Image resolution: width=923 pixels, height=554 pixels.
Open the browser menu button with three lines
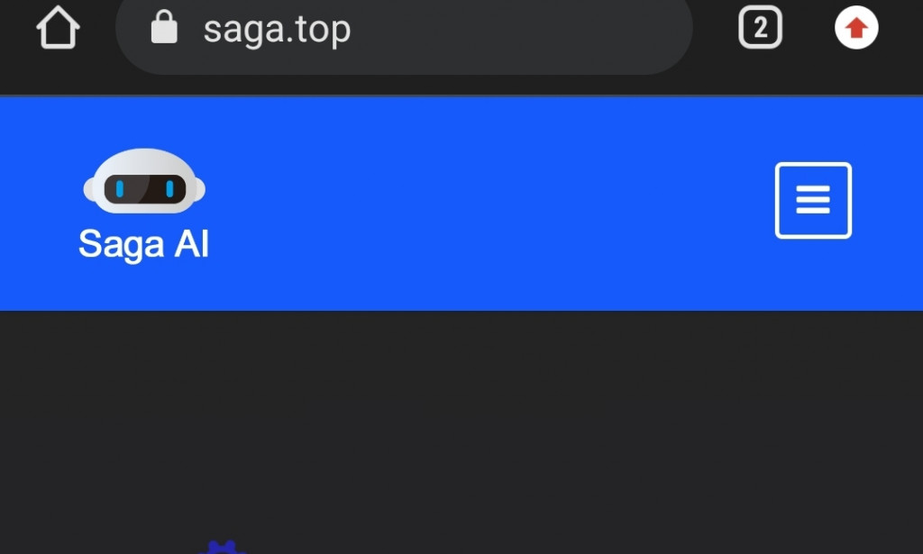click(812, 200)
